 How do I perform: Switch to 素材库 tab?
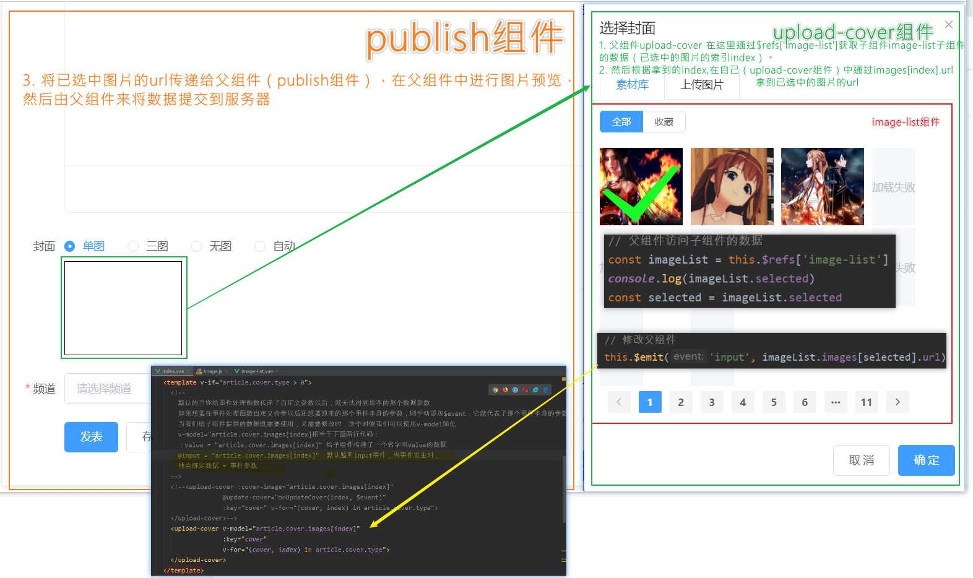point(632,85)
